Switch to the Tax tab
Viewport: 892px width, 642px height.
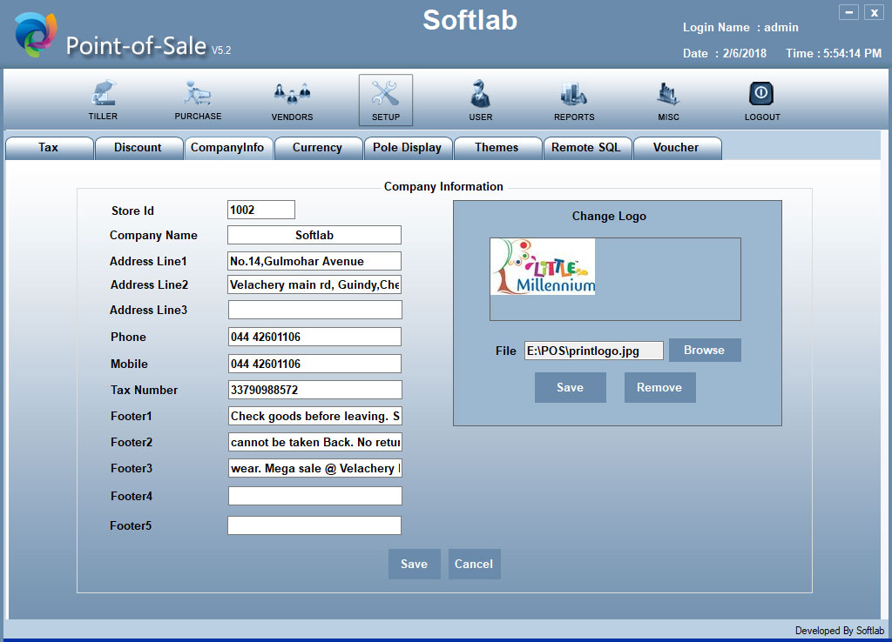coord(49,148)
